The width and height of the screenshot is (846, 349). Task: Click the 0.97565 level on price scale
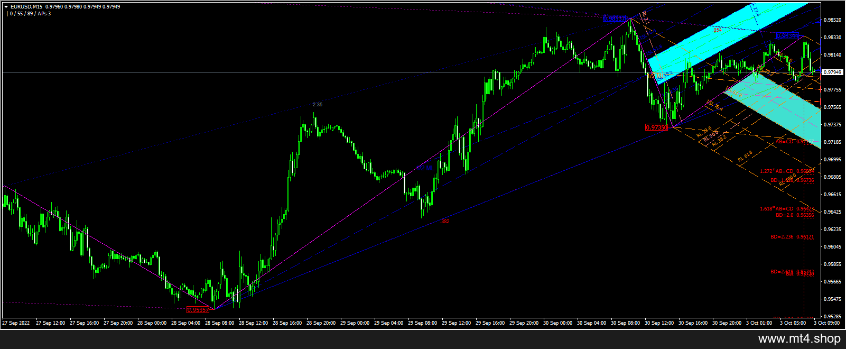[832, 107]
